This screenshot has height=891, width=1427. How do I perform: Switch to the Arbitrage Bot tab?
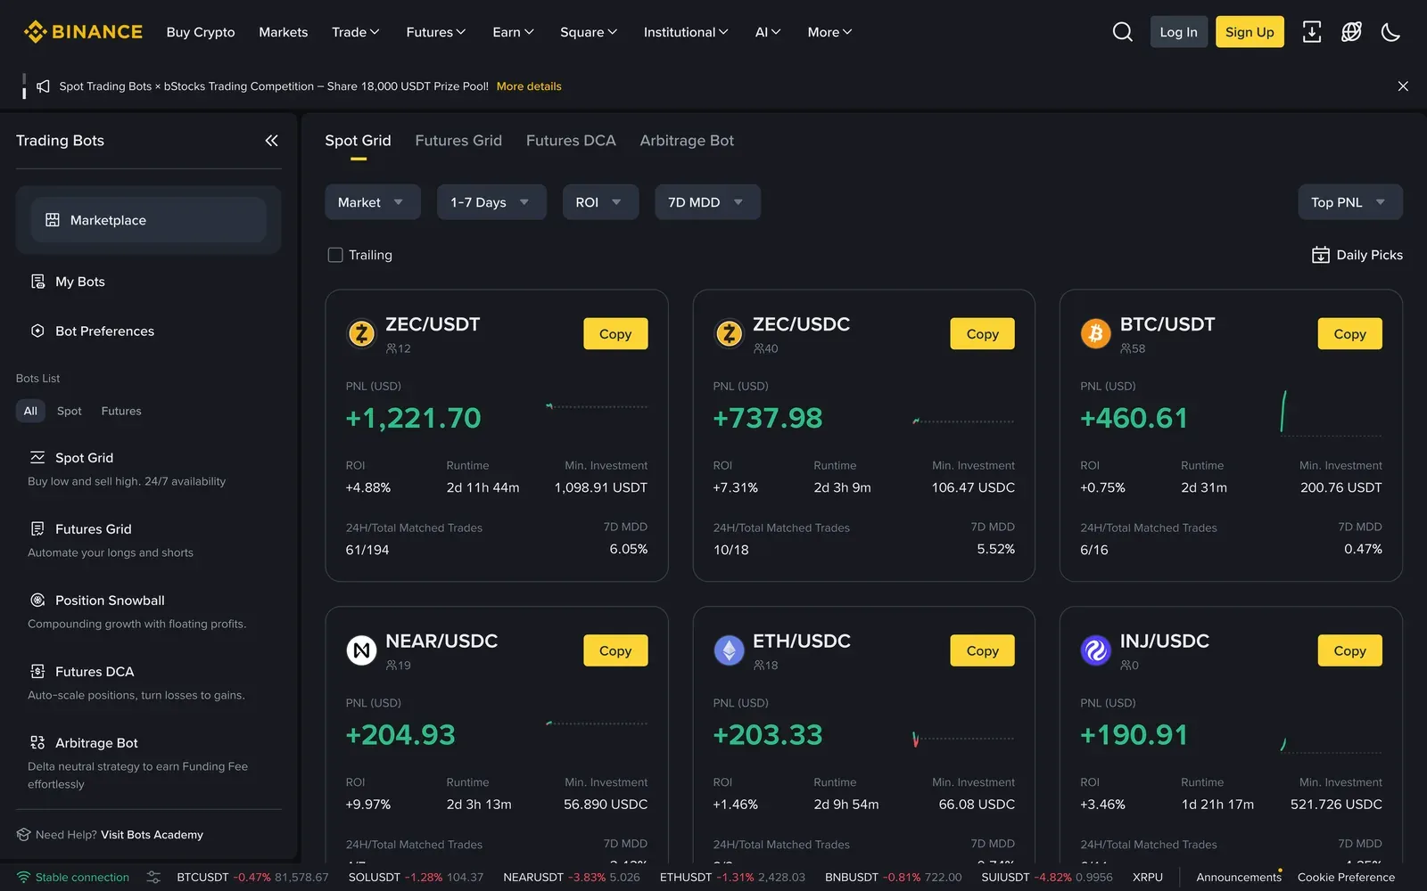click(687, 141)
